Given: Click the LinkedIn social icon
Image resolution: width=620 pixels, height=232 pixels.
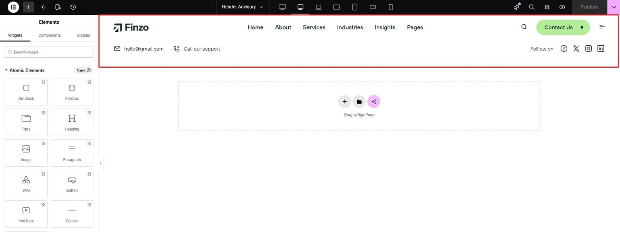Looking at the screenshot, I should click(601, 48).
